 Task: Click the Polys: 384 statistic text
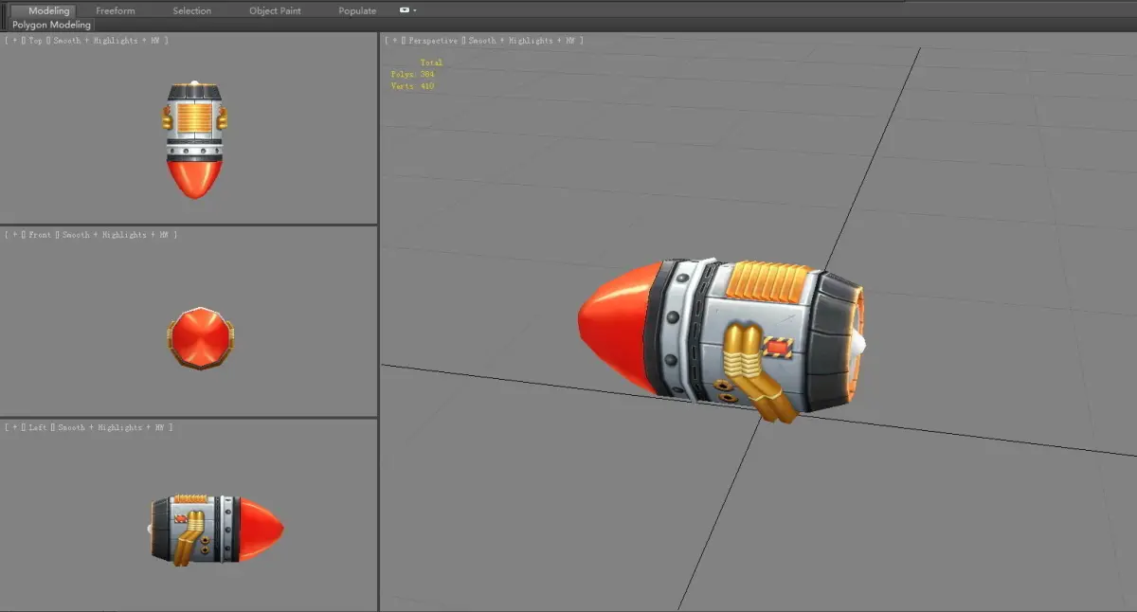coord(412,74)
